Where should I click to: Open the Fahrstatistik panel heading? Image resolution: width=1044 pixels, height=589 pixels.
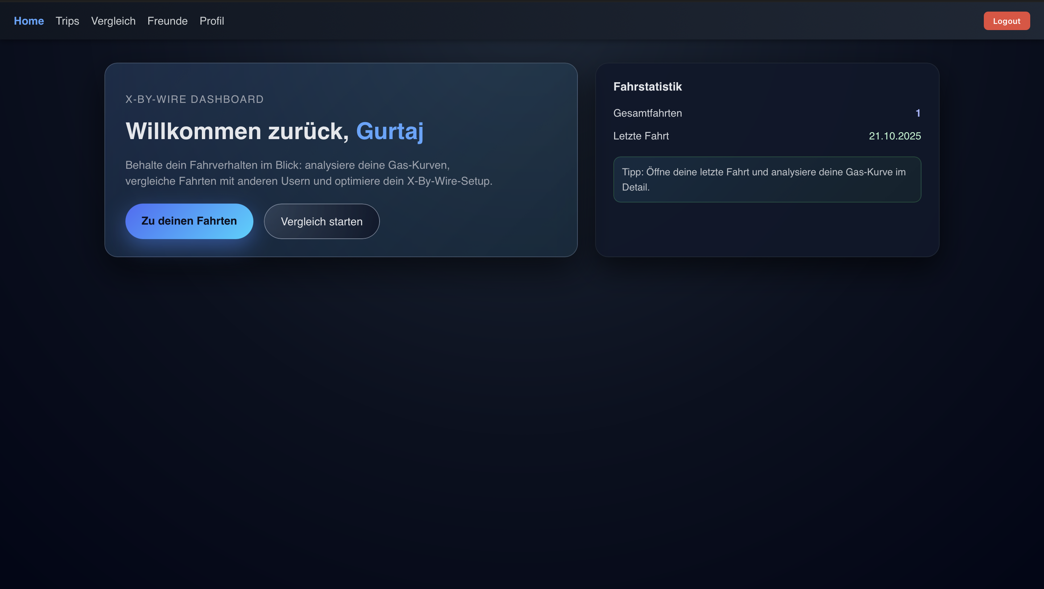tap(647, 86)
